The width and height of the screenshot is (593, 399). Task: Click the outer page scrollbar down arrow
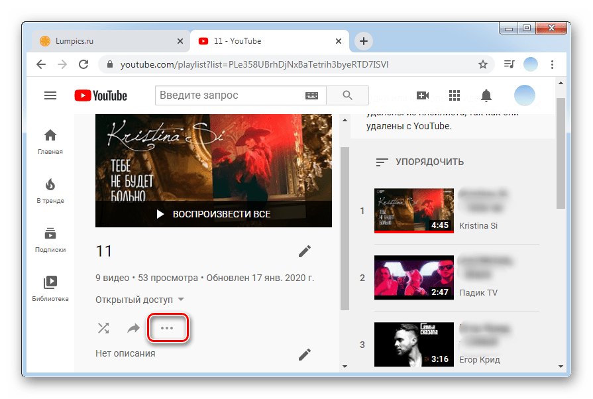(561, 366)
